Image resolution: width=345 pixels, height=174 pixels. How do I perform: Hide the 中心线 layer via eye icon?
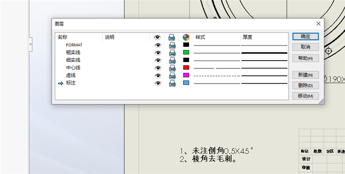click(158, 68)
